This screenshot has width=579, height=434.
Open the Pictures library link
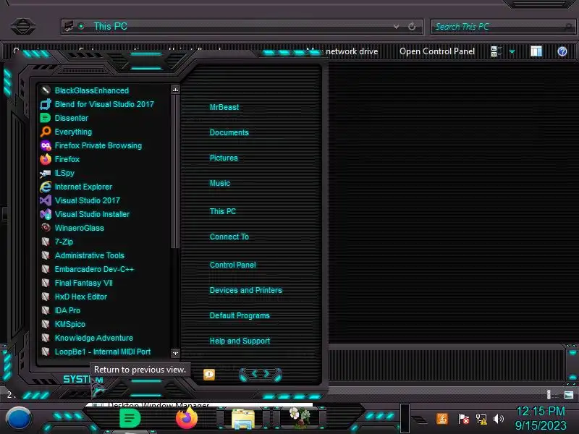[224, 158]
